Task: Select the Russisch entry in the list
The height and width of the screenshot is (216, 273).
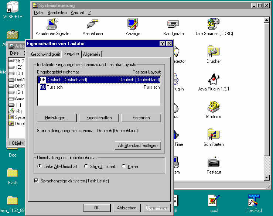Action: [54, 87]
